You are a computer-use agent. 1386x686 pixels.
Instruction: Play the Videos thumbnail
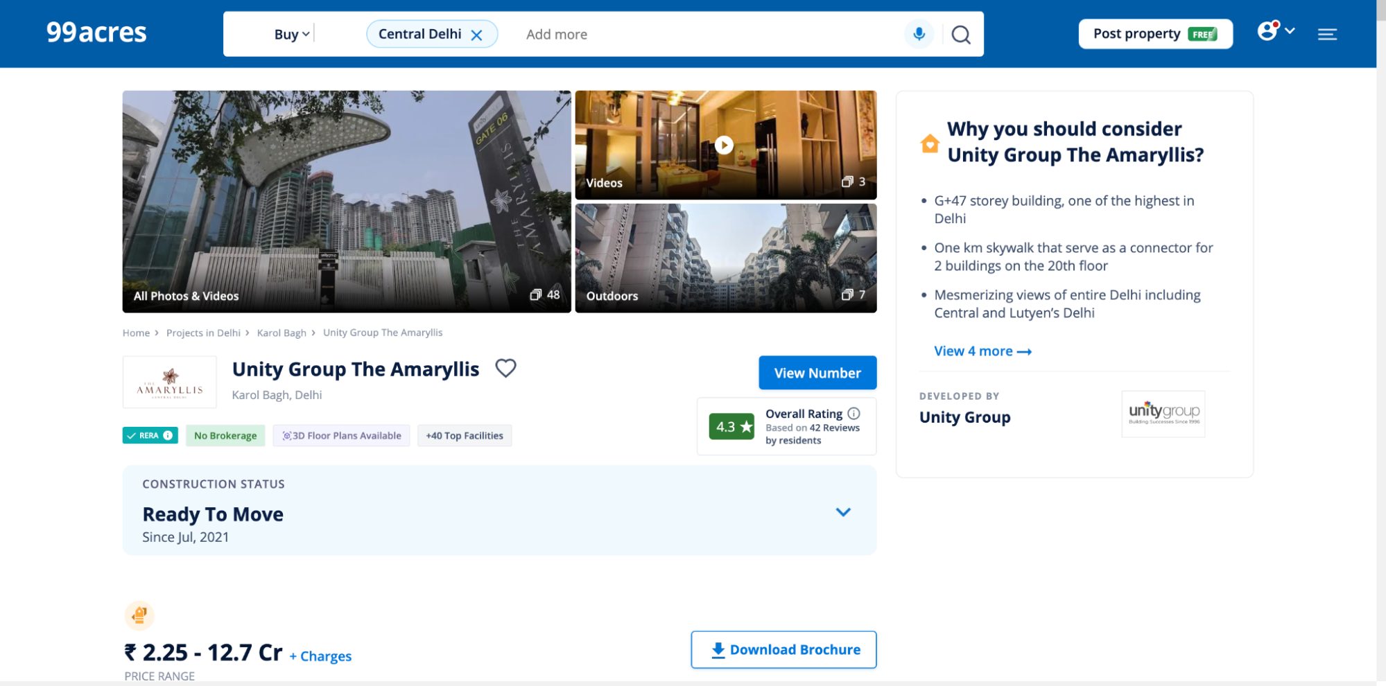coord(725,145)
